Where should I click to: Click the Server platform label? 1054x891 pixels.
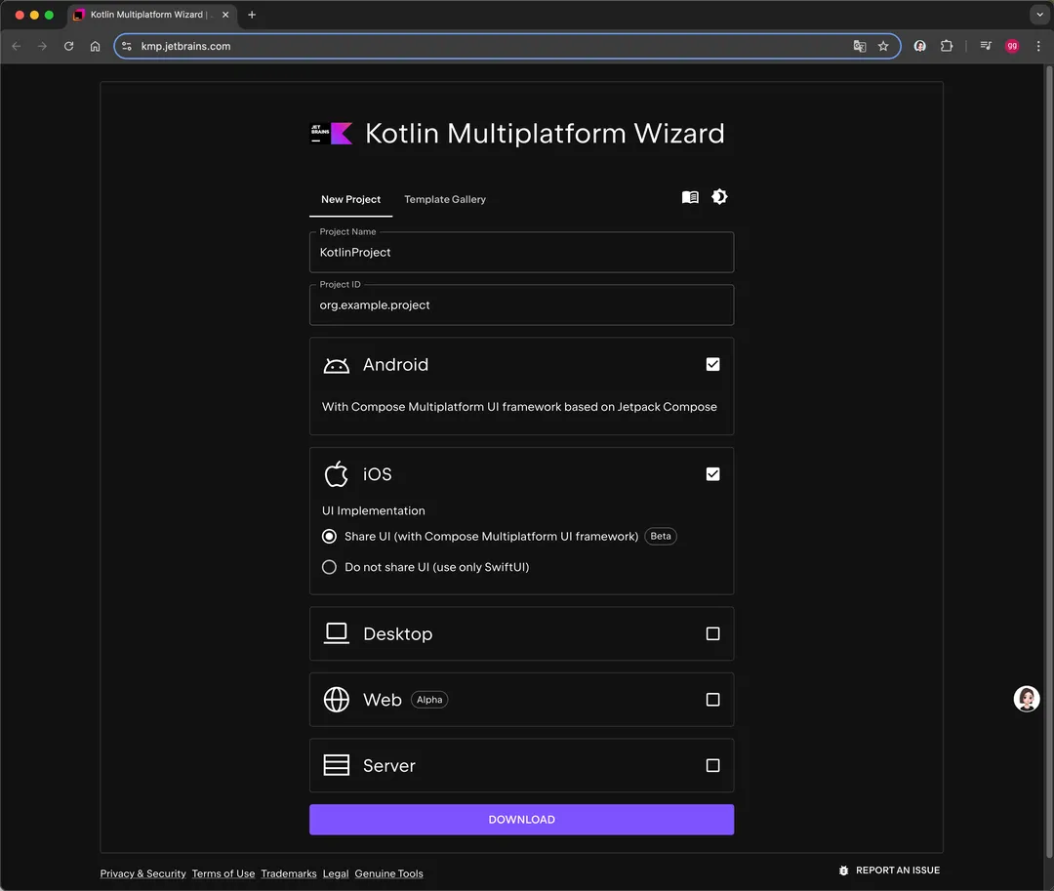[389, 765]
